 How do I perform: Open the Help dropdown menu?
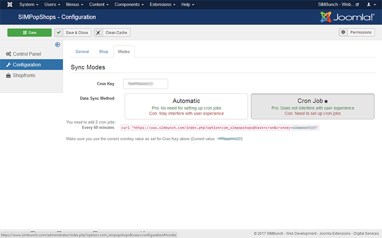tap(188, 4)
